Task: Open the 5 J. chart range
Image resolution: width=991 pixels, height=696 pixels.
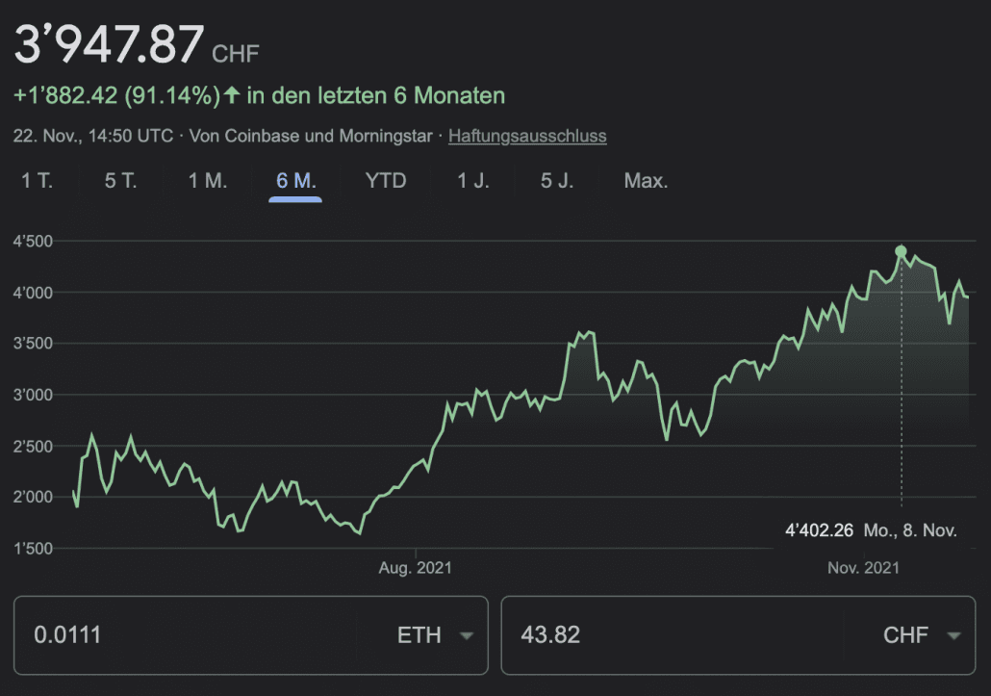Action: click(x=557, y=181)
